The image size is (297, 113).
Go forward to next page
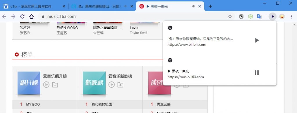click(x=13, y=17)
